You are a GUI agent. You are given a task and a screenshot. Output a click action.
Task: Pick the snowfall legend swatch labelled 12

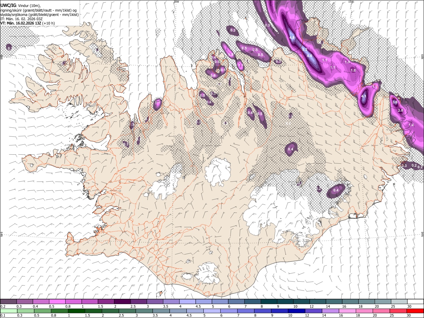318,302
